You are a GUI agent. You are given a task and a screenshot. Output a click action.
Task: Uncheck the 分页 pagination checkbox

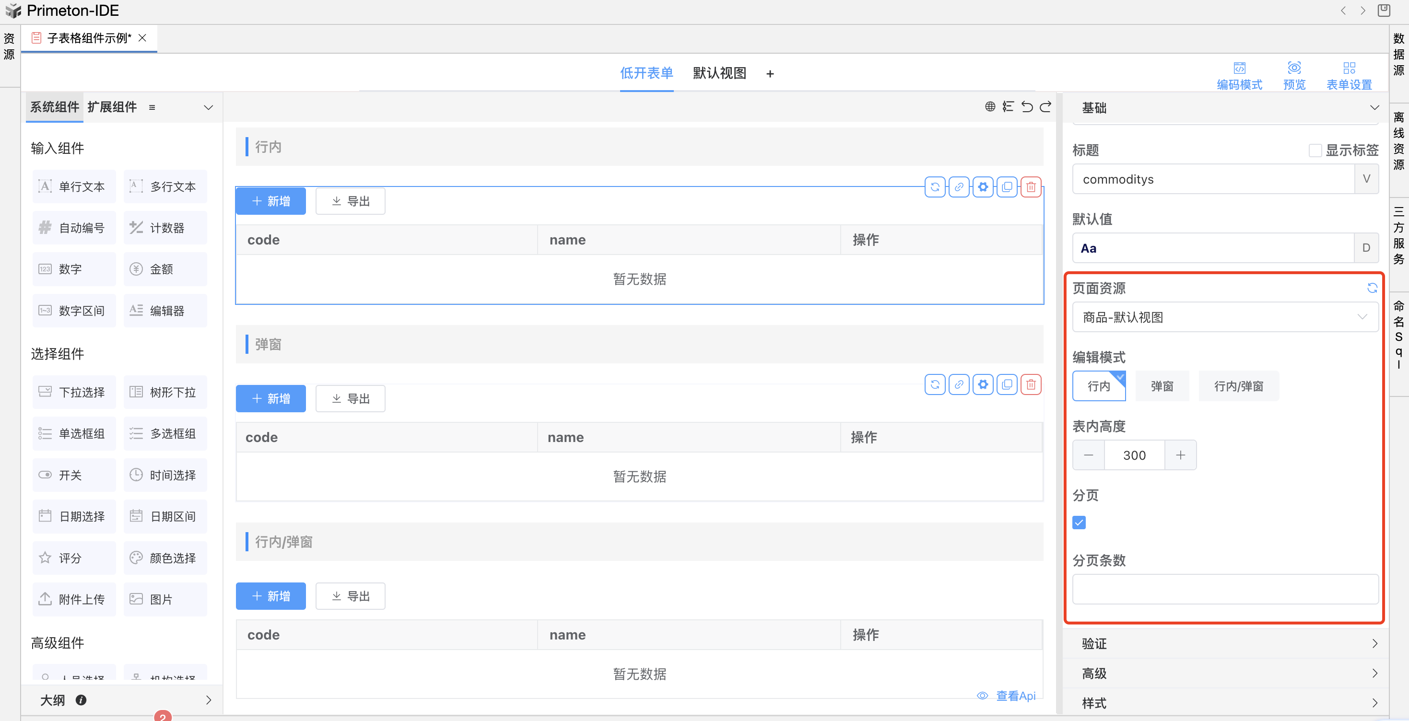[x=1079, y=523]
